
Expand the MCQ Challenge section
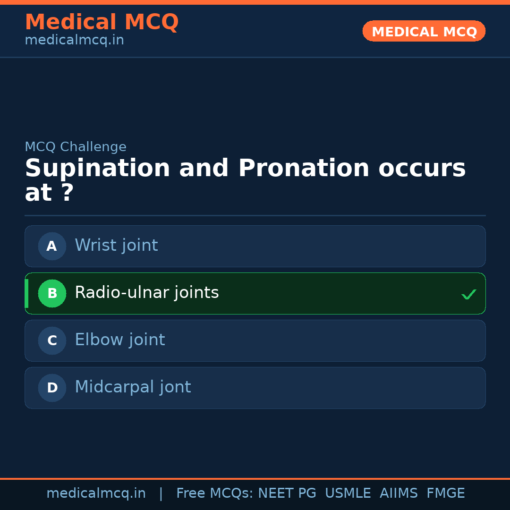point(76,147)
